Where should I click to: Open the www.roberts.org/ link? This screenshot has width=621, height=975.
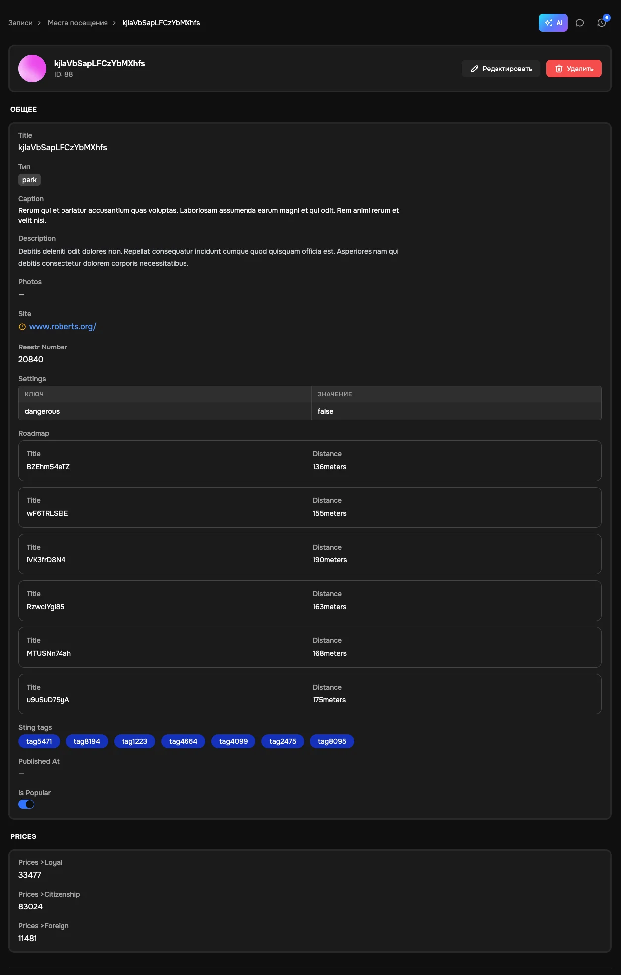[x=62, y=326]
